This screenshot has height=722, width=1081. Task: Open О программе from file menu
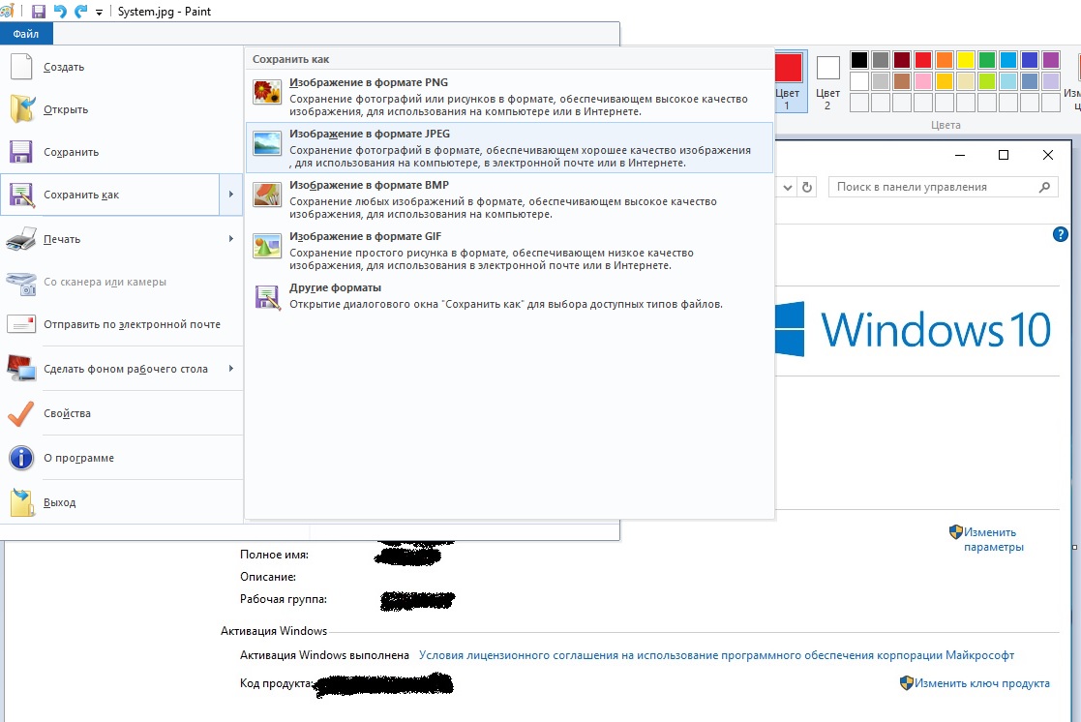121,458
